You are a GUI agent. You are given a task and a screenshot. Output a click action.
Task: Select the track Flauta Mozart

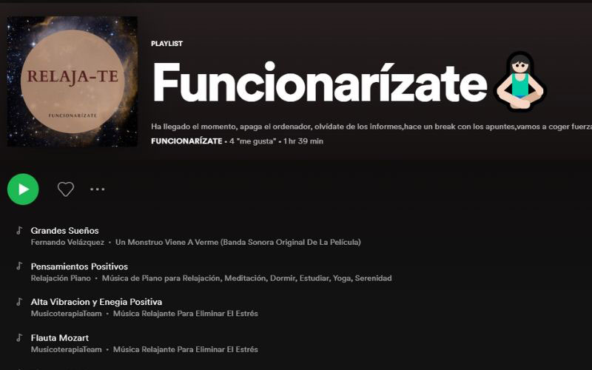tap(60, 338)
